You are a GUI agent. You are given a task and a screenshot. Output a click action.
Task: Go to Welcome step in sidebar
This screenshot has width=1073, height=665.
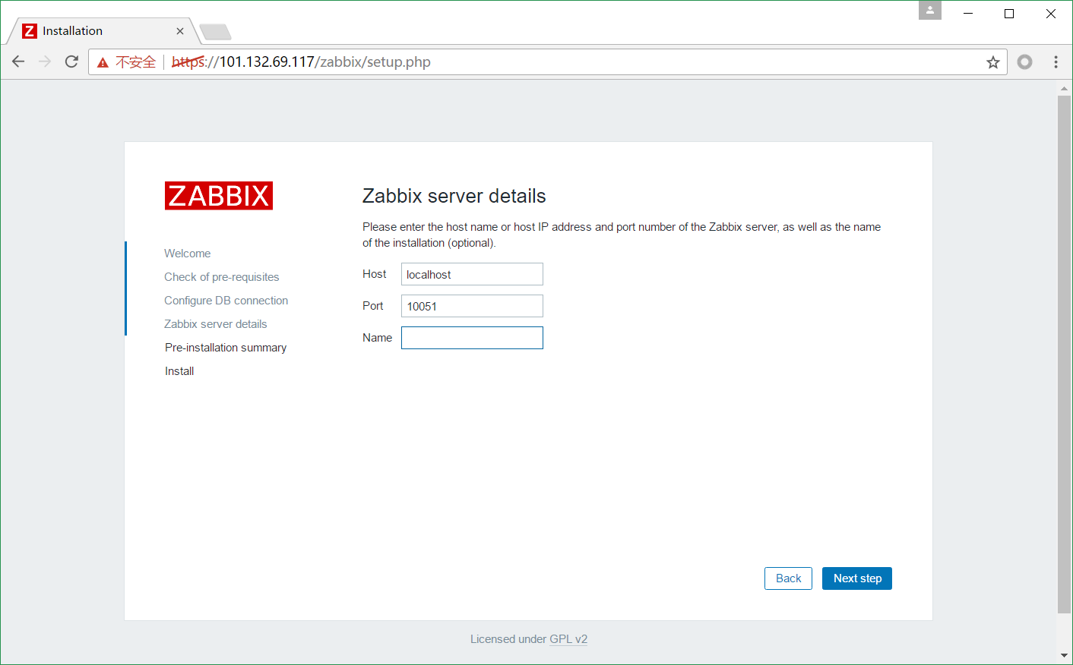188,254
